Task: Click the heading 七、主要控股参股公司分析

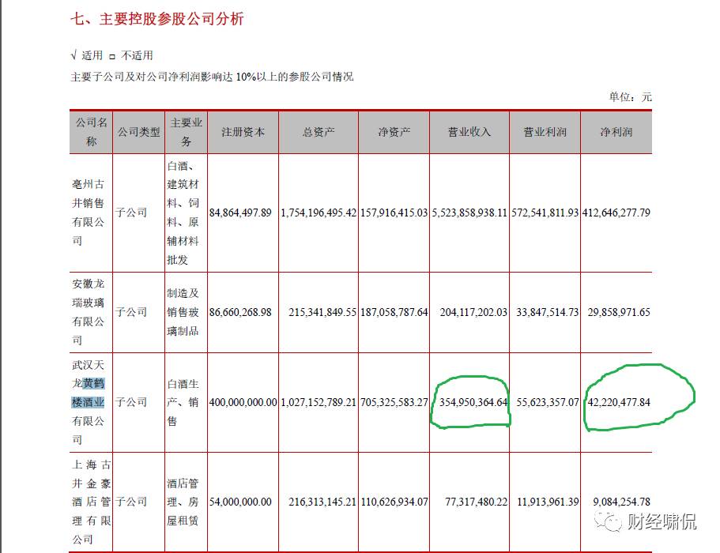Action: [156, 19]
